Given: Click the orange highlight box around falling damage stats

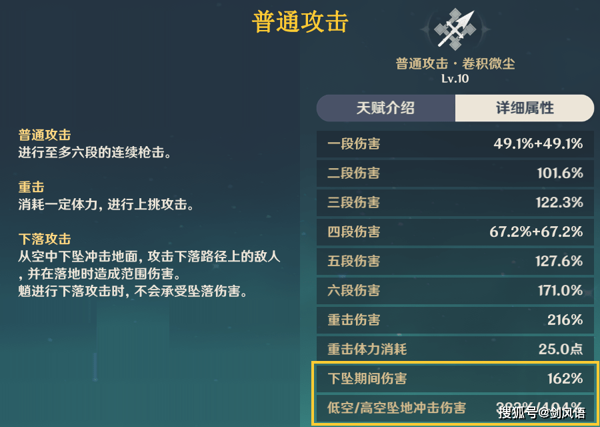Looking at the screenshot, I should [455, 394].
